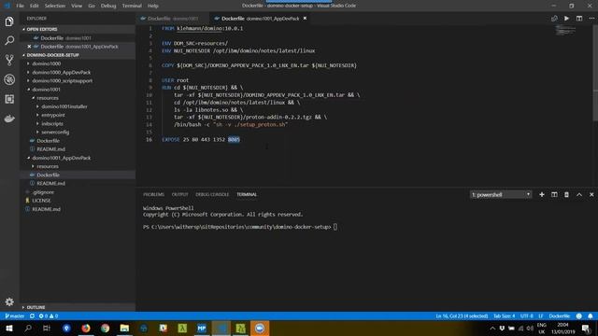Change UTF-8 encoding in status bar
Screen dimensions: 598x336
(x=527, y=315)
